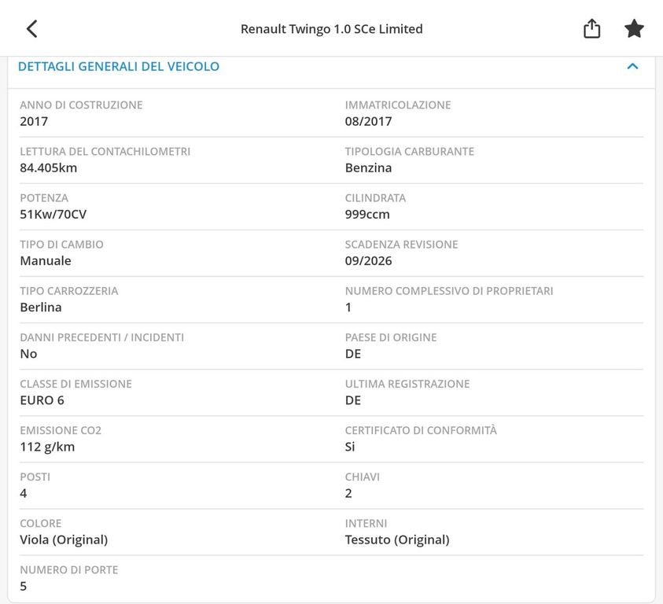Select the inspection date 09/2026
Viewport: 663px width, 604px height.
point(368,261)
